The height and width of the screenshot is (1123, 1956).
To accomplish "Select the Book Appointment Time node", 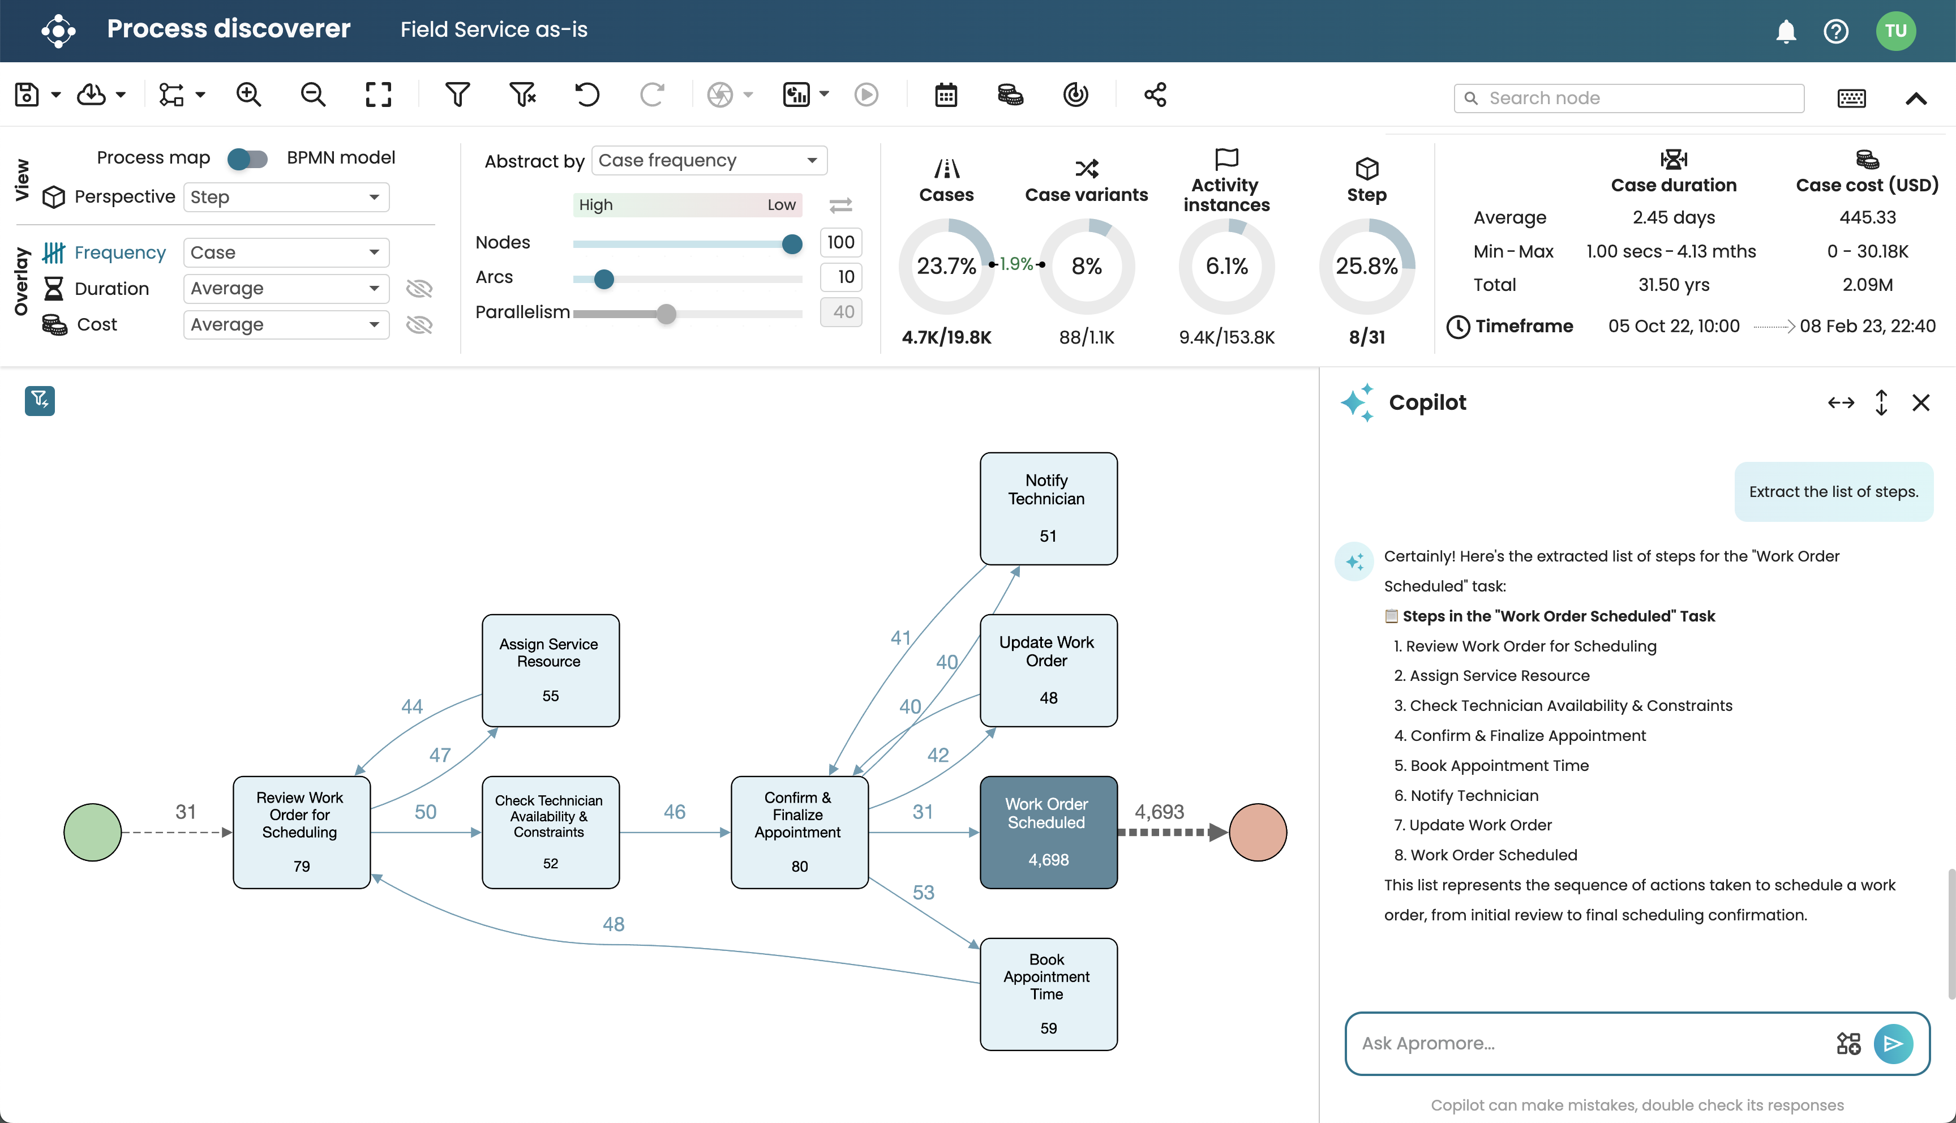I will coord(1048,994).
